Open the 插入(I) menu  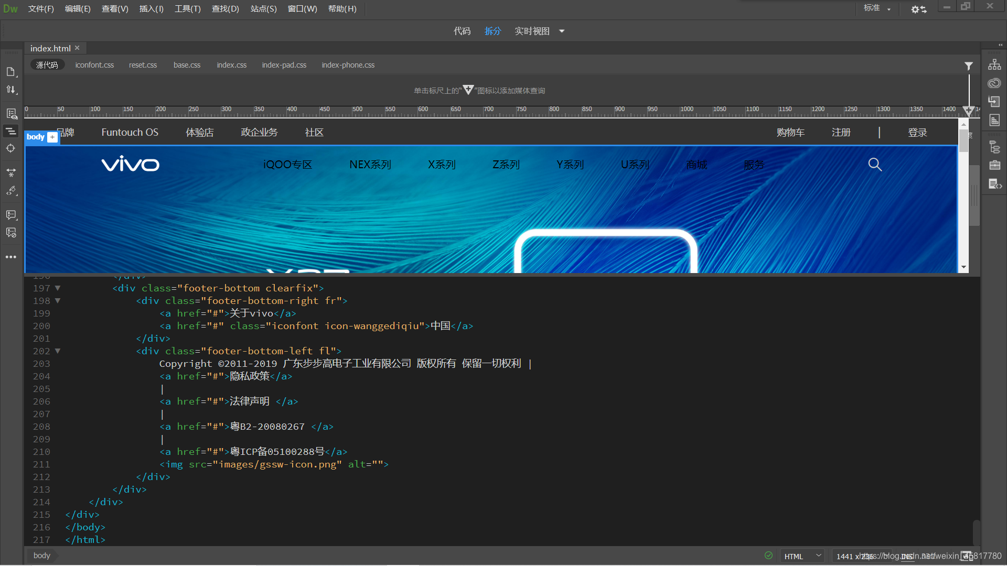click(152, 9)
